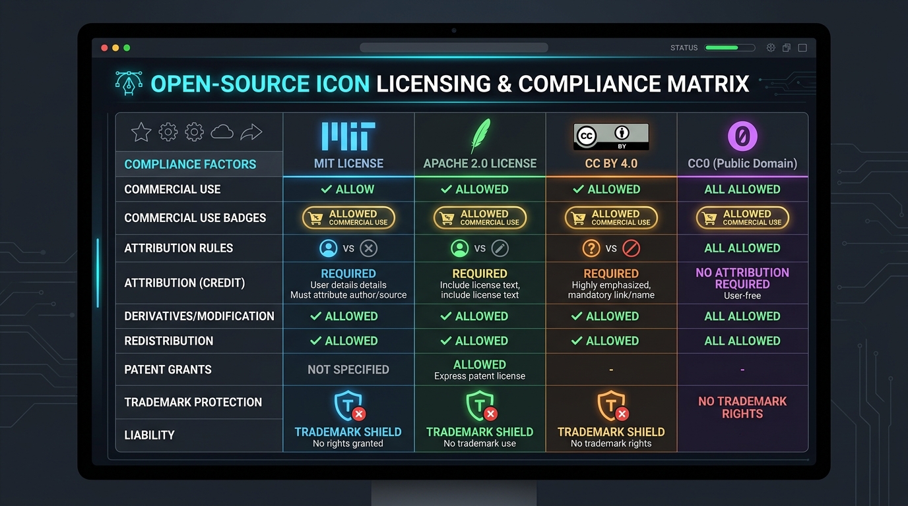The image size is (908, 506).
Task: Click ALL ALLOWED in CC0 redistribution row
Action: coord(742,341)
